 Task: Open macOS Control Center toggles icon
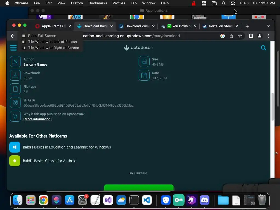tap(233, 3)
